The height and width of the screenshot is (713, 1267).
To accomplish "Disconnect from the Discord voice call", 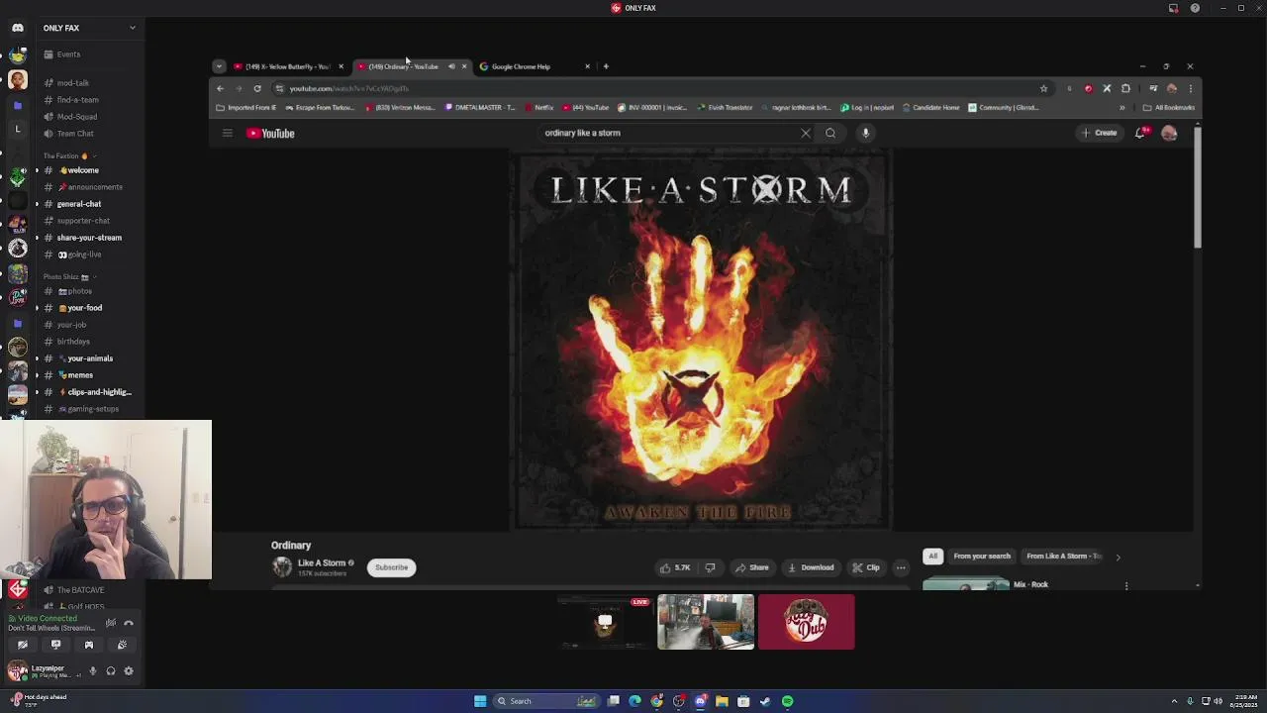I will [129, 623].
